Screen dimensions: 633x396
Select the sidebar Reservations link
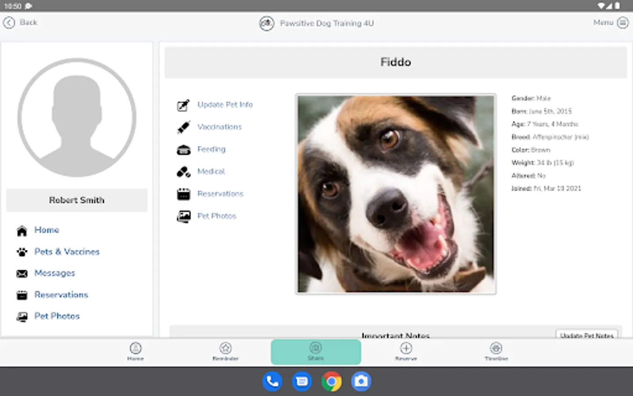point(61,295)
